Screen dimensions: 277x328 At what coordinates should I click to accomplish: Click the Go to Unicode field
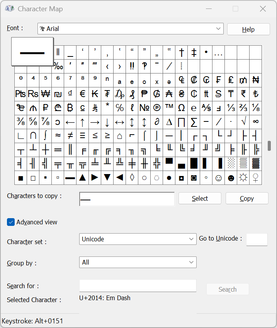[257, 240]
